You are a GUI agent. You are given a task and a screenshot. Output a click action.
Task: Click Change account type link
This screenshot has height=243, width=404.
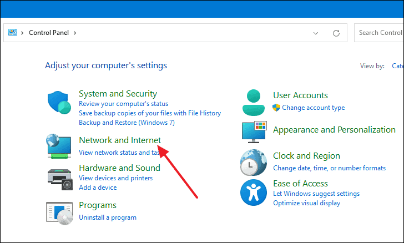point(314,108)
